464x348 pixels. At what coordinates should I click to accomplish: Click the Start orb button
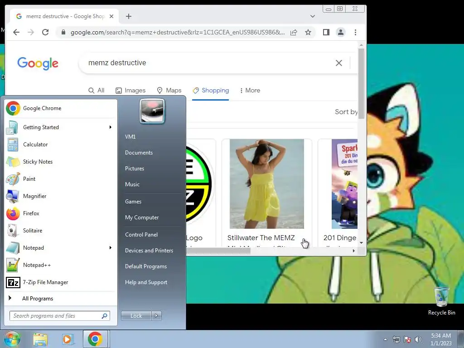coord(12,339)
